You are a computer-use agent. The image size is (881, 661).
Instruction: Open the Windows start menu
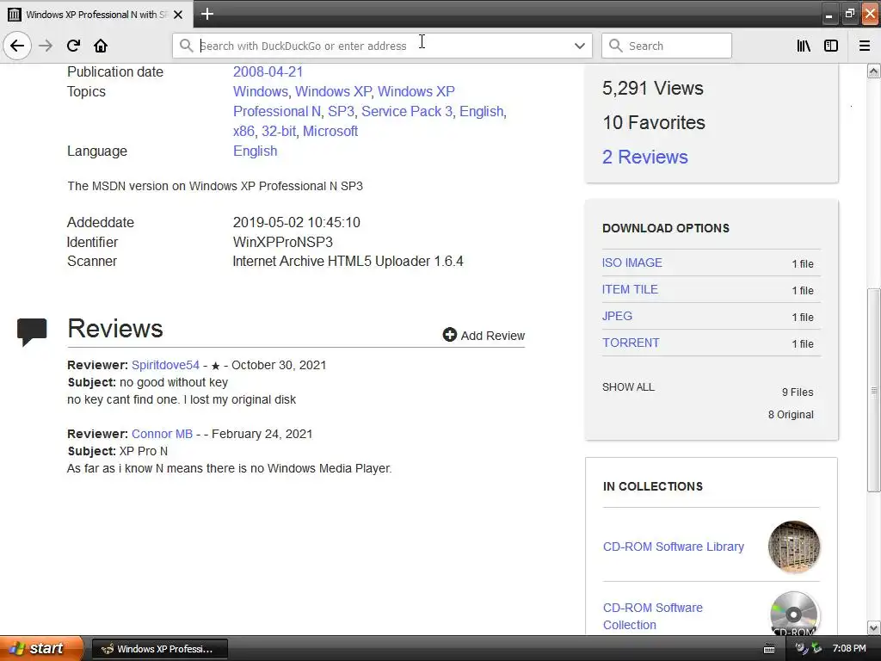point(41,648)
